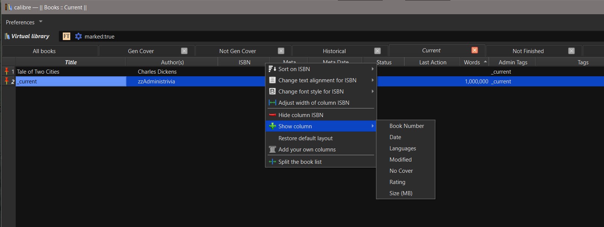Select Restore default layout menu item
The image size is (604, 227).
pyautogui.click(x=305, y=138)
